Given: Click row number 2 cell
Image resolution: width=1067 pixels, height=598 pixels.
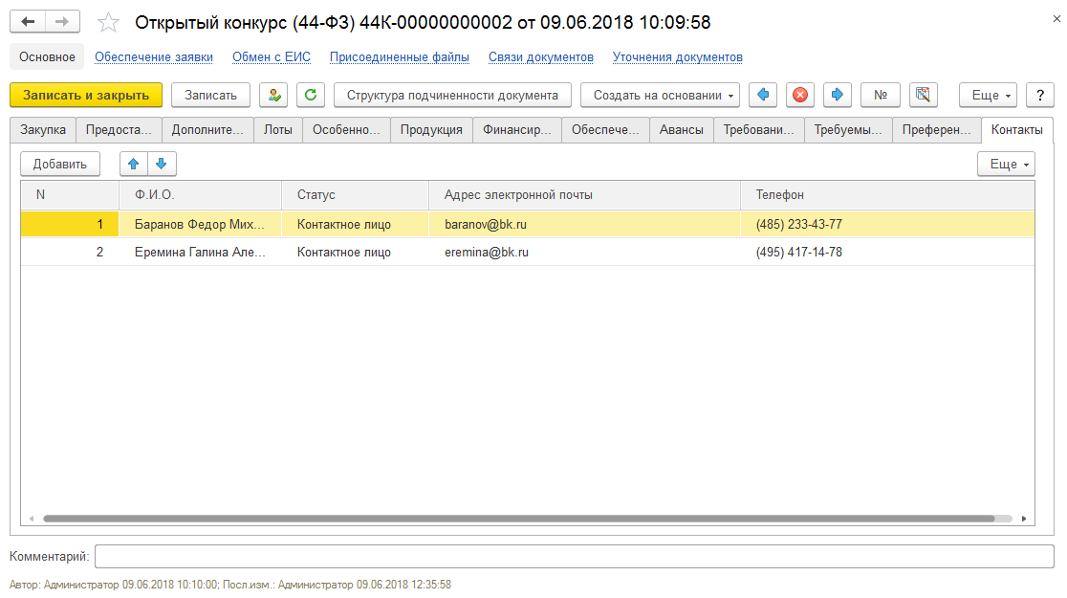Looking at the screenshot, I should point(70,252).
